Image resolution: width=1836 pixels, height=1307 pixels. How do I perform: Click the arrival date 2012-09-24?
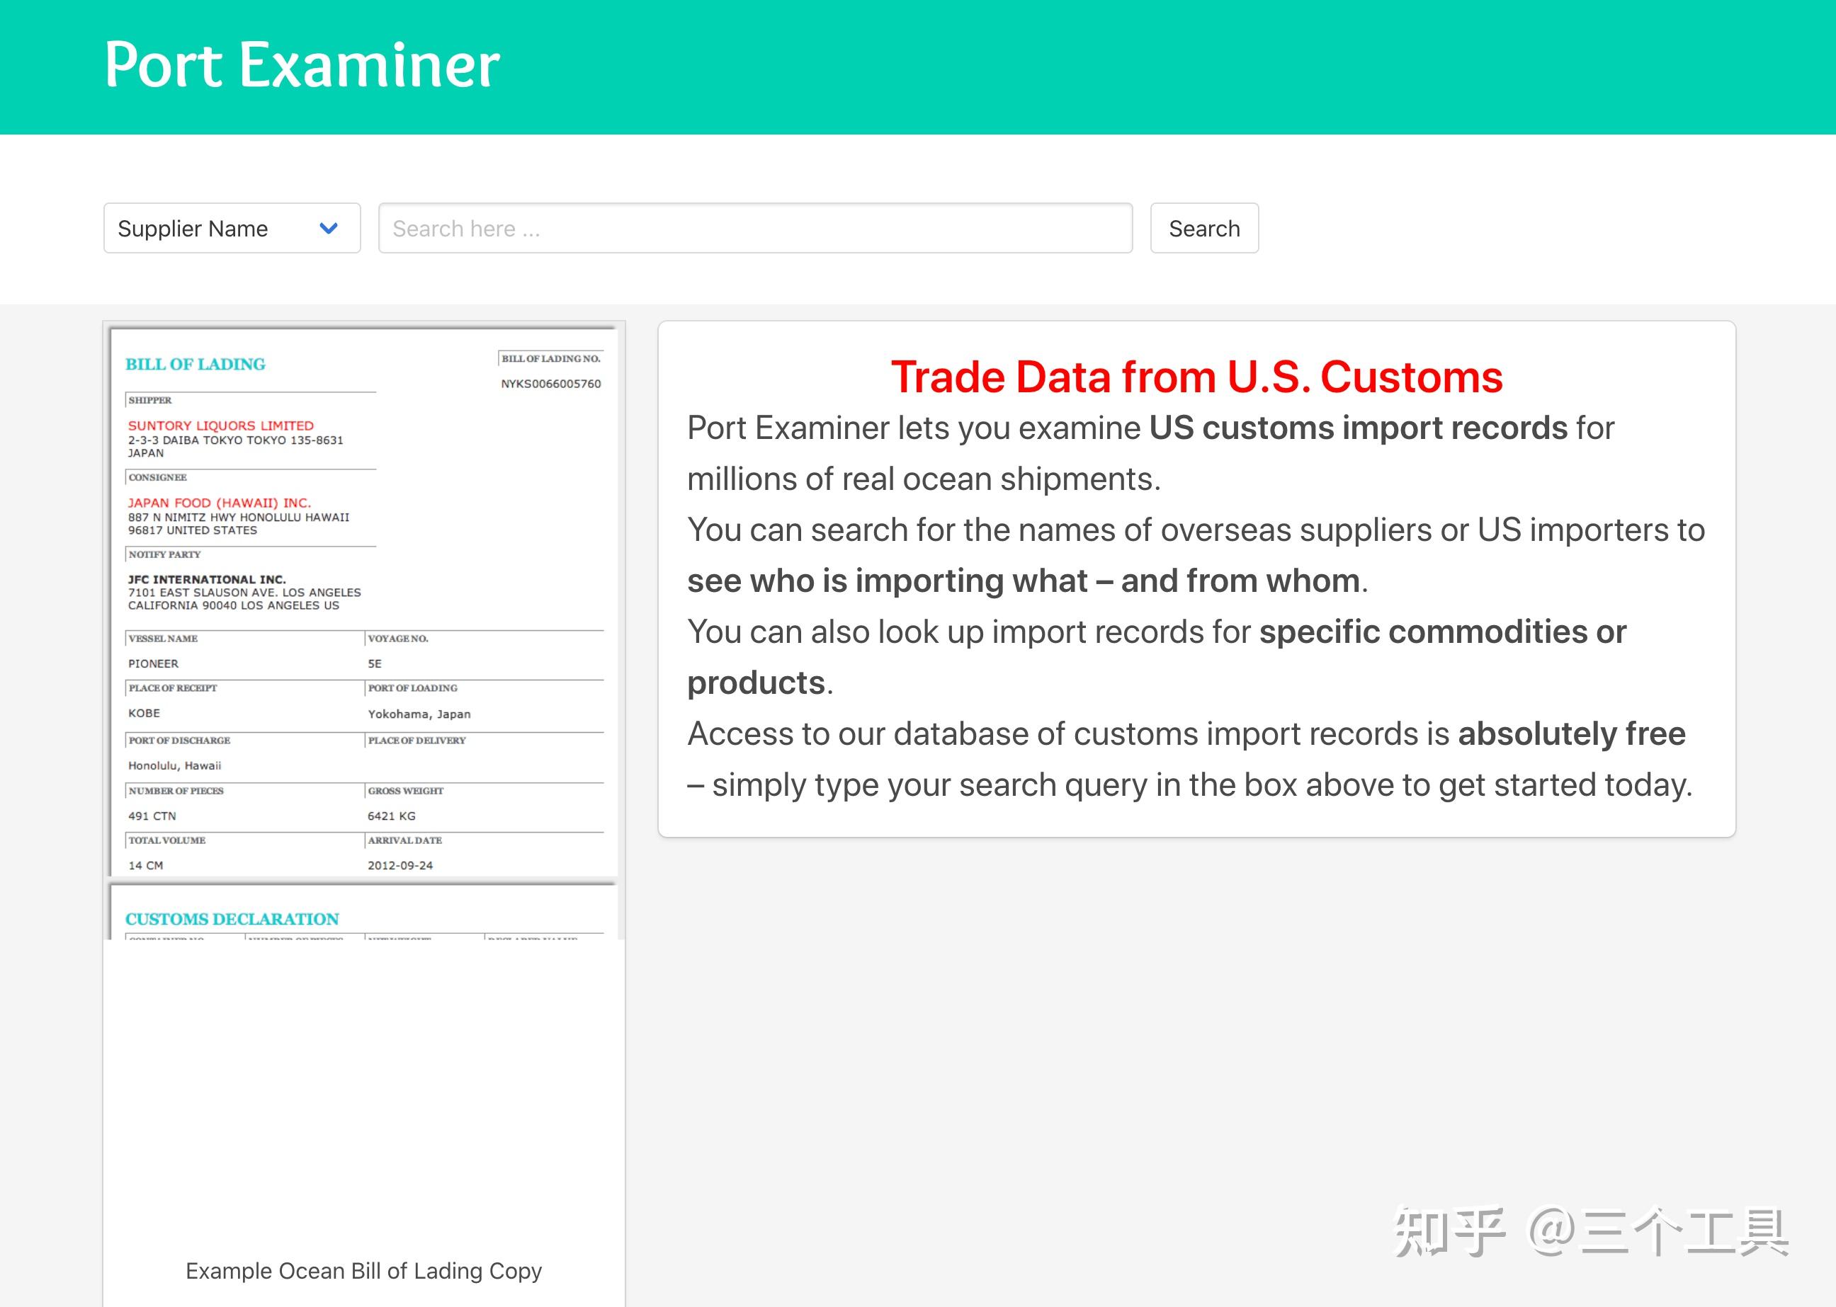(x=400, y=865)
